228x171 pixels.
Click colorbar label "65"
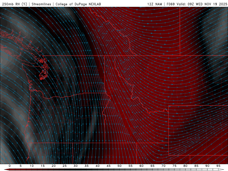tap(152, 166)
